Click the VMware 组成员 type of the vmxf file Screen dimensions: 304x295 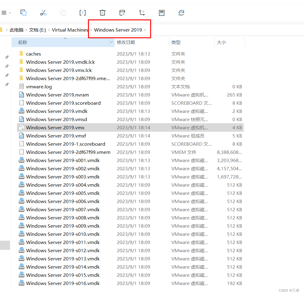pos(188,136)
